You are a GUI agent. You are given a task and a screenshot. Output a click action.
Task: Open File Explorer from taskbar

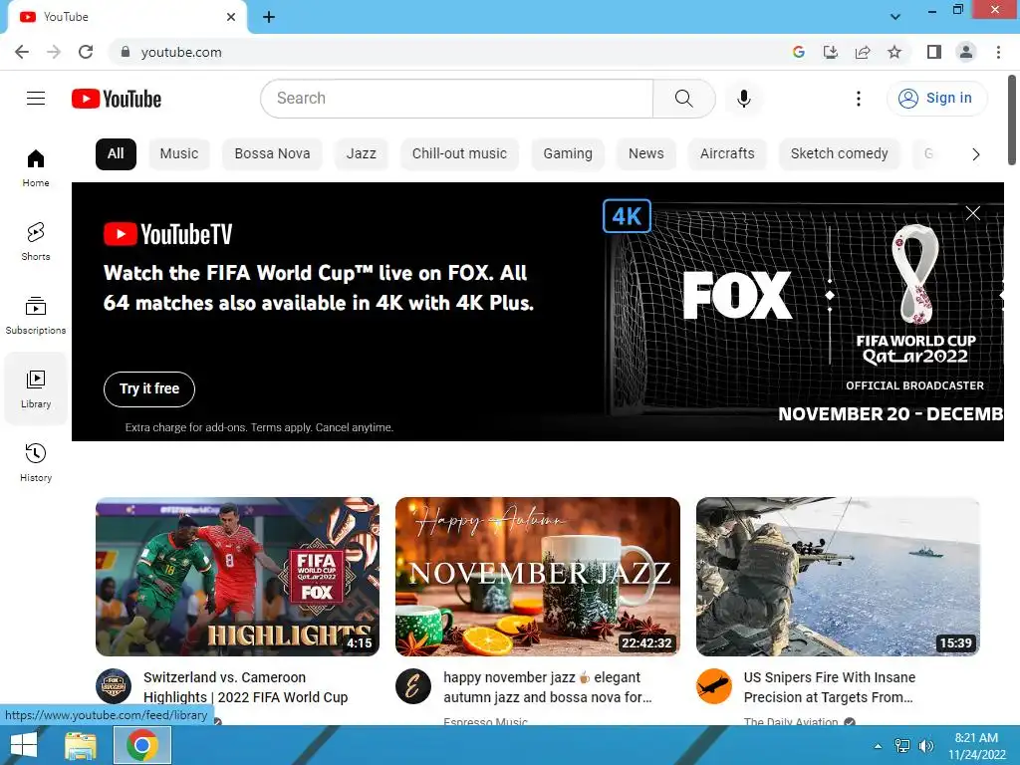81,745
